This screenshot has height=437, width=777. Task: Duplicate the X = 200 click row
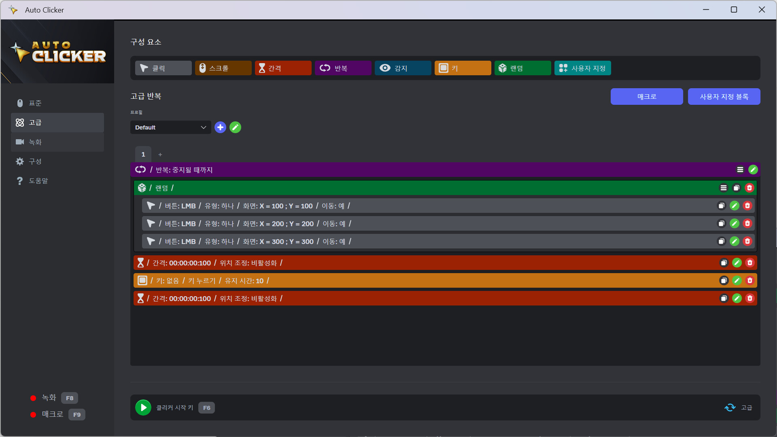click(721, 224)
